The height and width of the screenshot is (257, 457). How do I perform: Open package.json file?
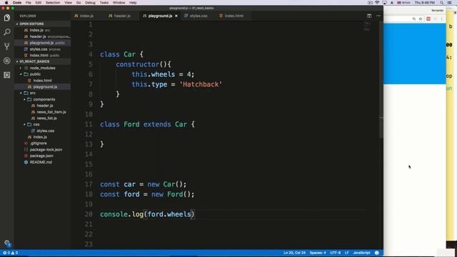41,156
